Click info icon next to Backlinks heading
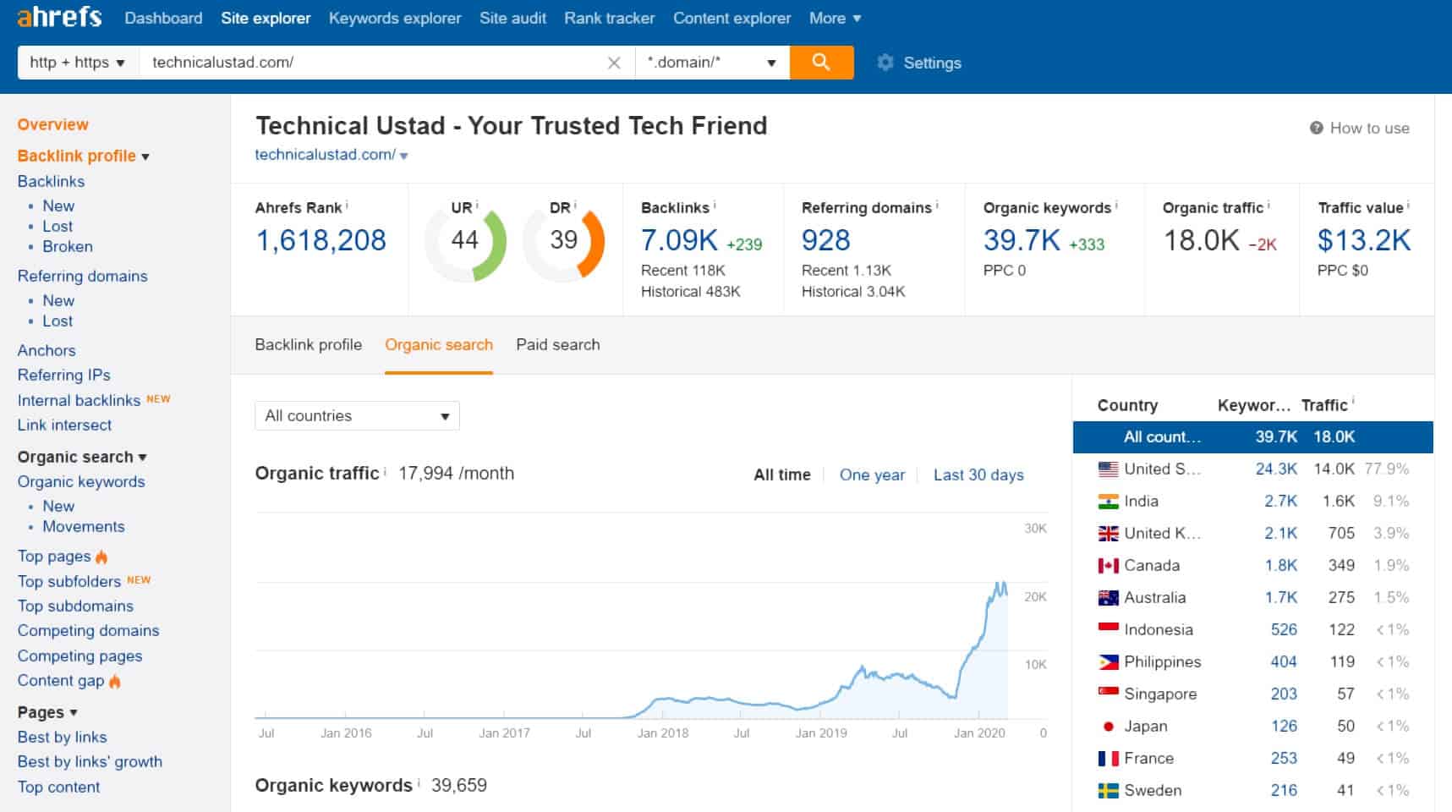 [x=715, y=206]
